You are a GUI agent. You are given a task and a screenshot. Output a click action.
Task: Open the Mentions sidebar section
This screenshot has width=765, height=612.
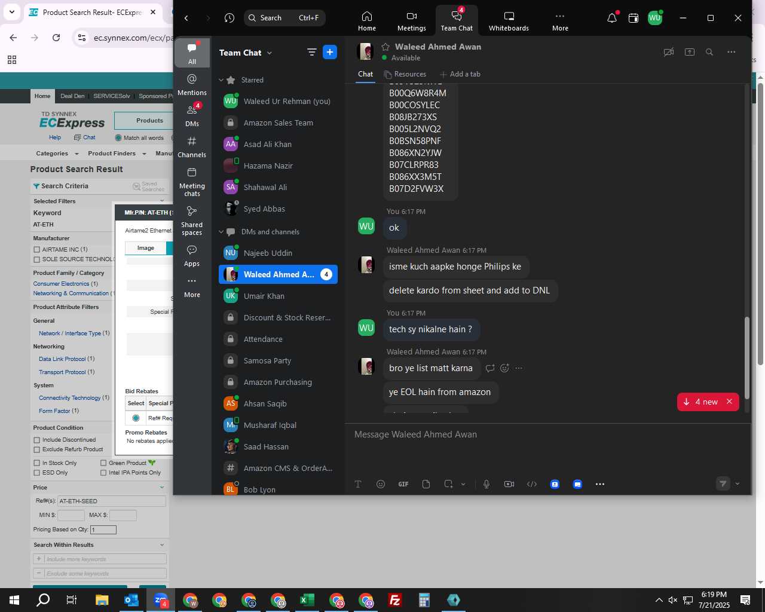(x=192, y=84)
